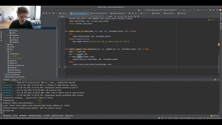Open the TODO tool window
222x125 pixels.
pos(47,116)
